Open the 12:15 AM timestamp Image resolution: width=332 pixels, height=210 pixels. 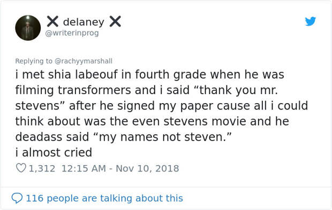(x=84, y=168)
